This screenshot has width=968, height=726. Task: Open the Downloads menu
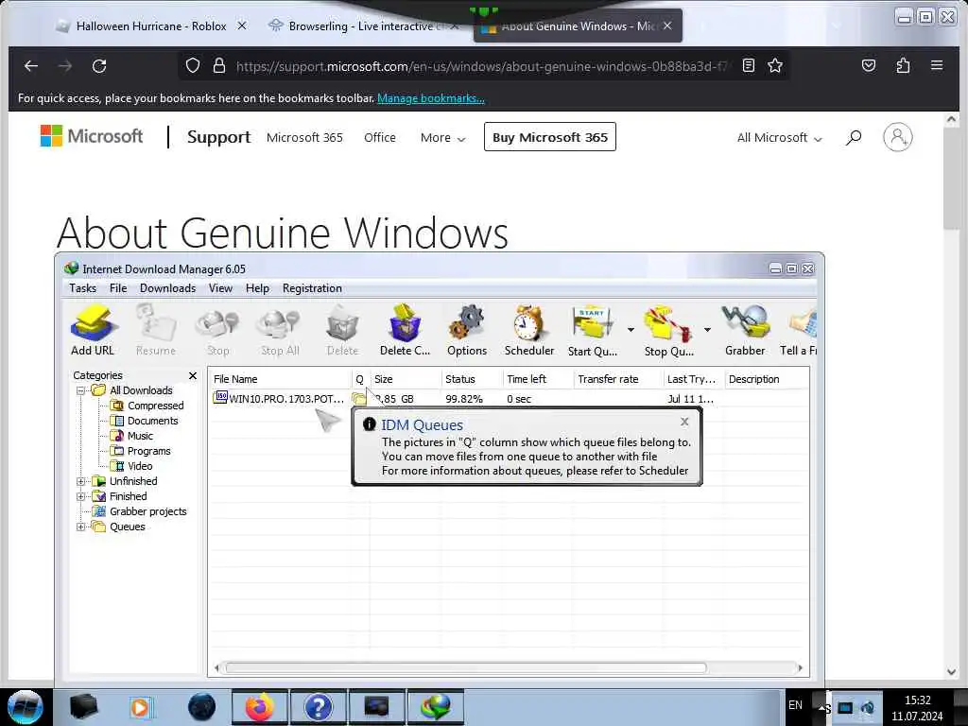(167, 288)
